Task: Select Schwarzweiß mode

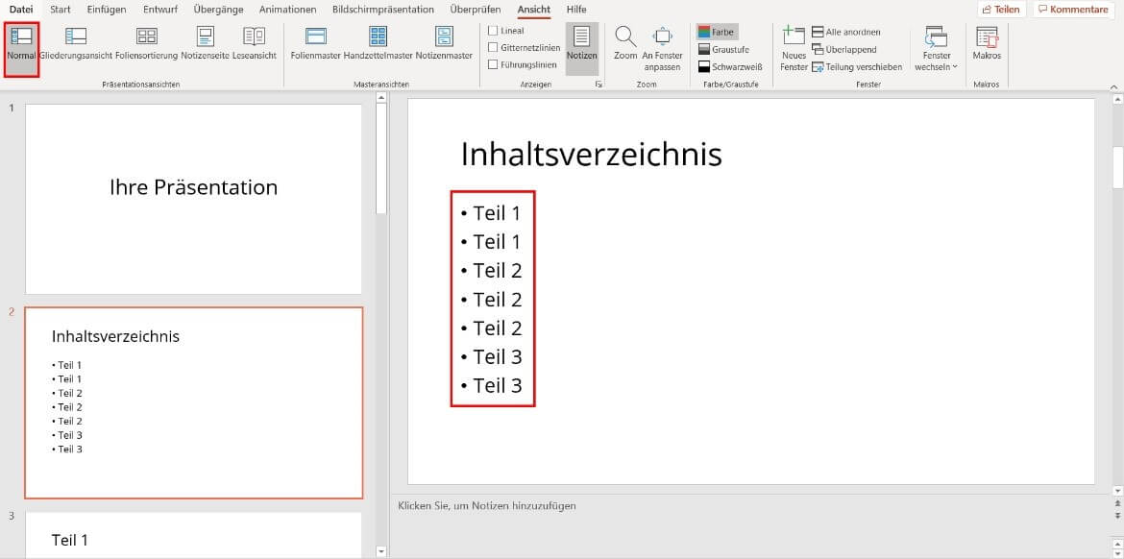Action: tap(729, 66)
